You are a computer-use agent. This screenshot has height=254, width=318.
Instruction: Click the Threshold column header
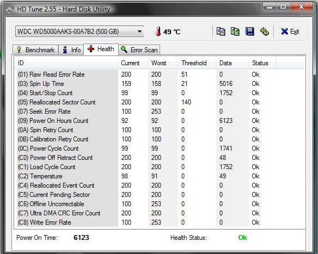click(197, 63)
